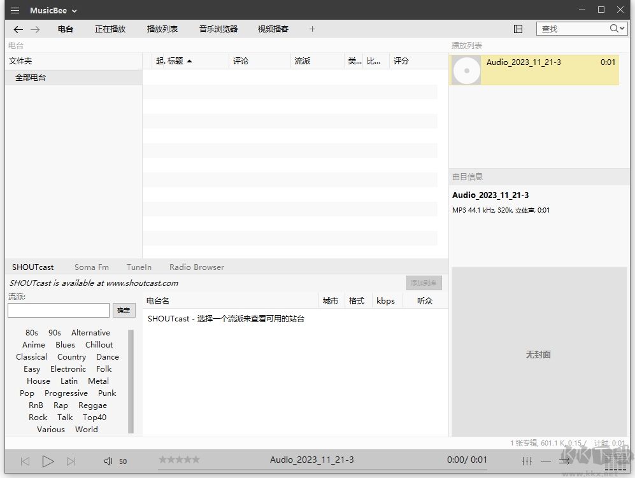Click the 确定 button under 流派
Image resolution: width=635 pixels, height=478 pixels.
coord(124,310)
